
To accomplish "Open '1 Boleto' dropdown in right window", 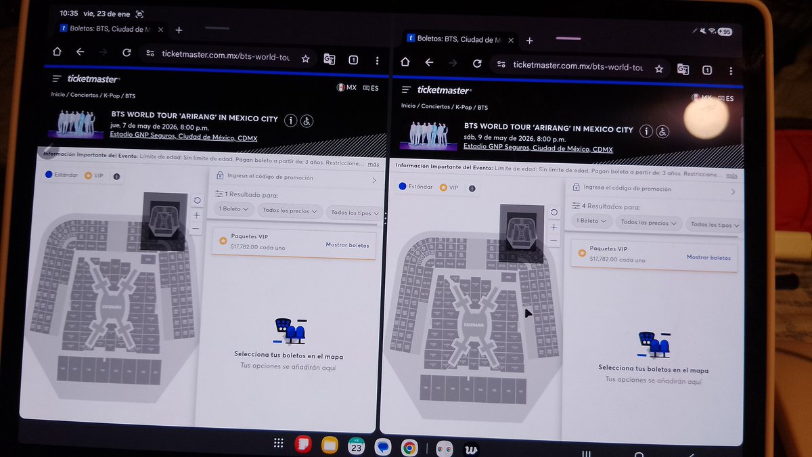I will click(592, 221).
